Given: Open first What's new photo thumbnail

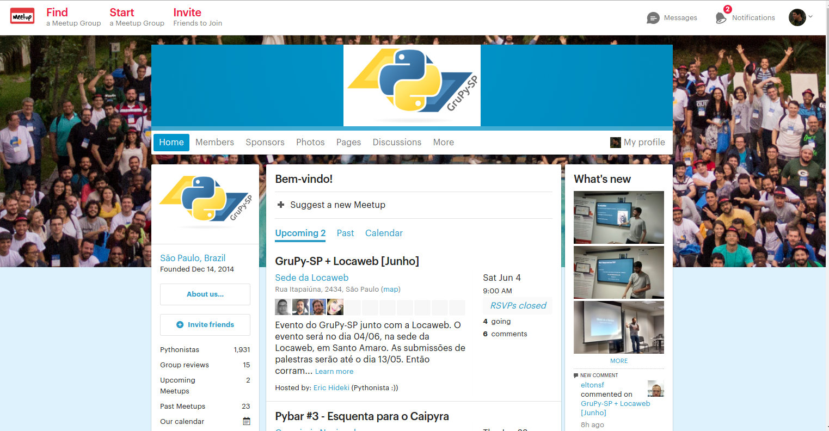Looking at the screenshot, I should click(x=619, y=217).
